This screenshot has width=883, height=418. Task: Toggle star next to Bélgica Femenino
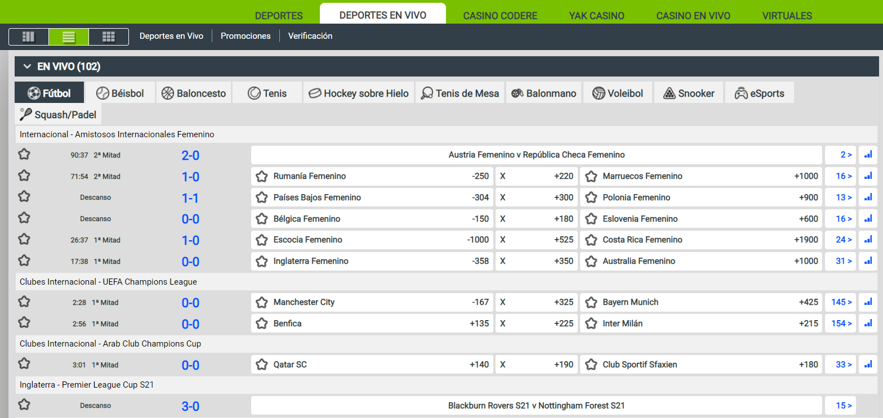click(x=261, y=219)
